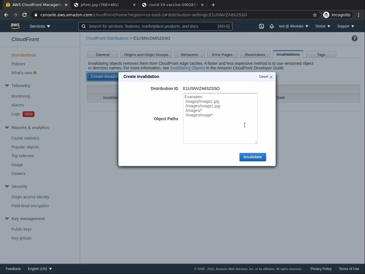Open the test @ 4fivelabs account menu

pyautogui.click(x=294, y=26)
